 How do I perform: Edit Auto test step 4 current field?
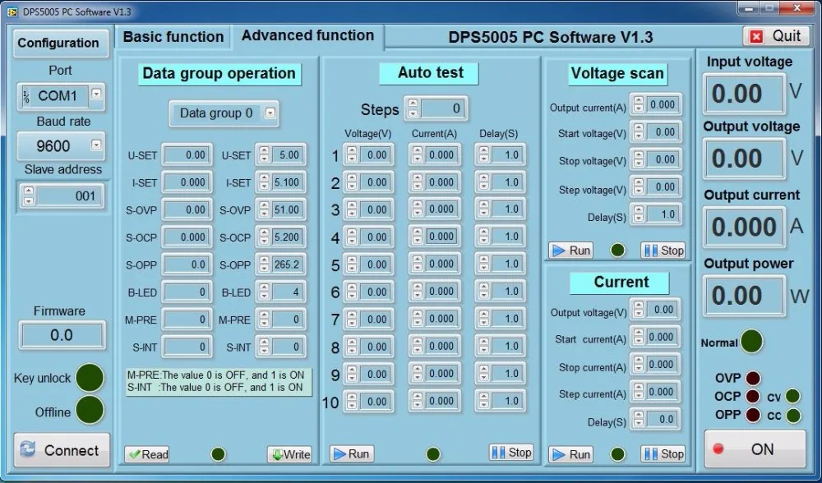441,237
